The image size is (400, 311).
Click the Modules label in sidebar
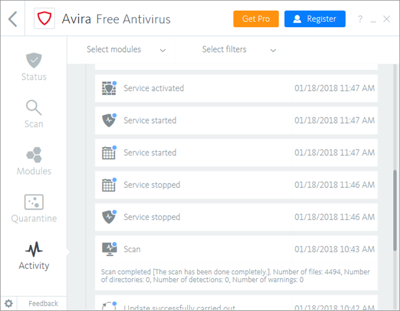[34, 171]
